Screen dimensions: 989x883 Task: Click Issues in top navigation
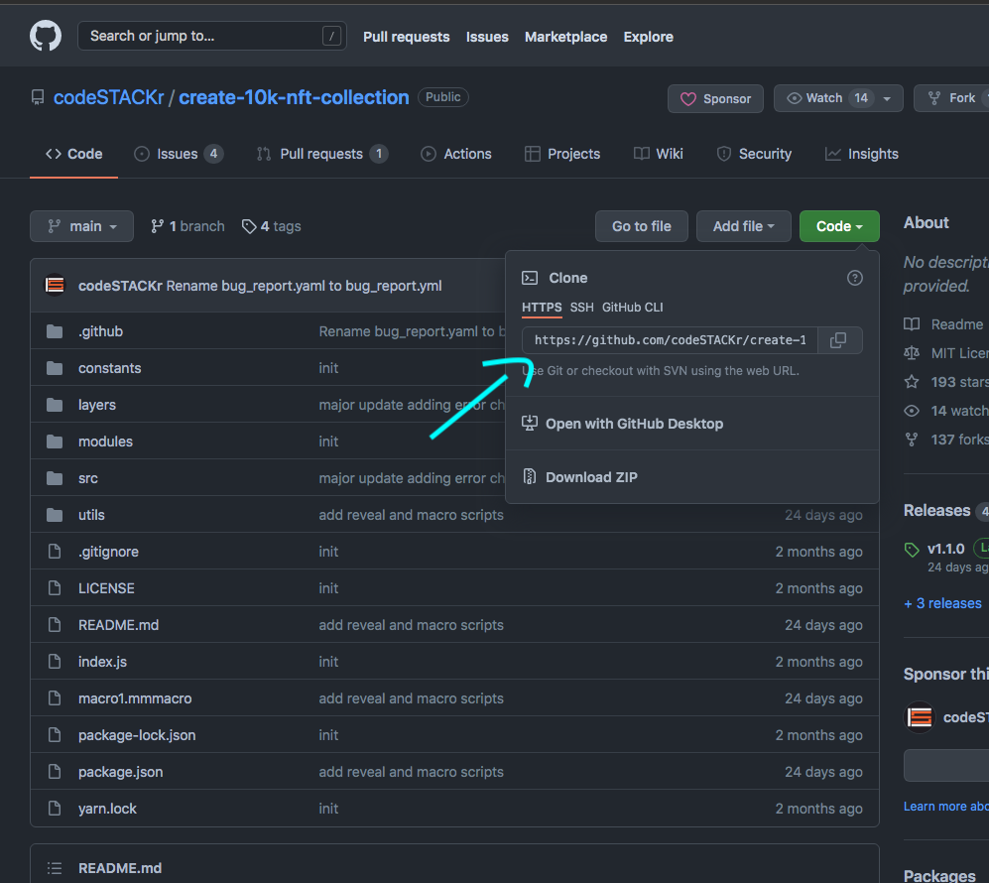(487, 37)
